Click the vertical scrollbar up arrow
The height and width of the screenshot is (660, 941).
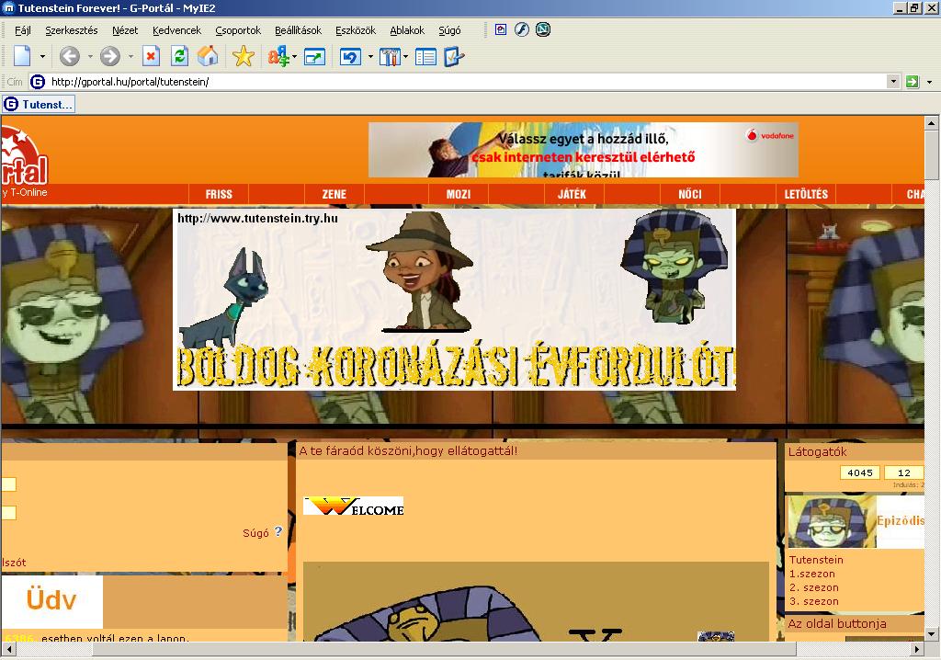[932, 123]
